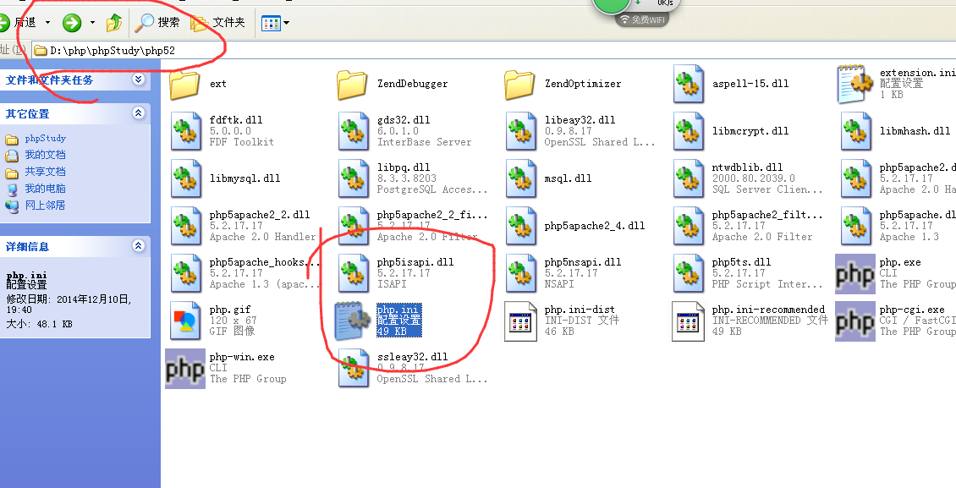Select the ZendOptimizer folder icon

pyautogui.click(x=520, y=84)
